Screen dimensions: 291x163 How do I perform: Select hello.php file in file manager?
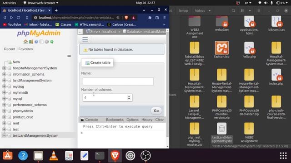point(249,49)
